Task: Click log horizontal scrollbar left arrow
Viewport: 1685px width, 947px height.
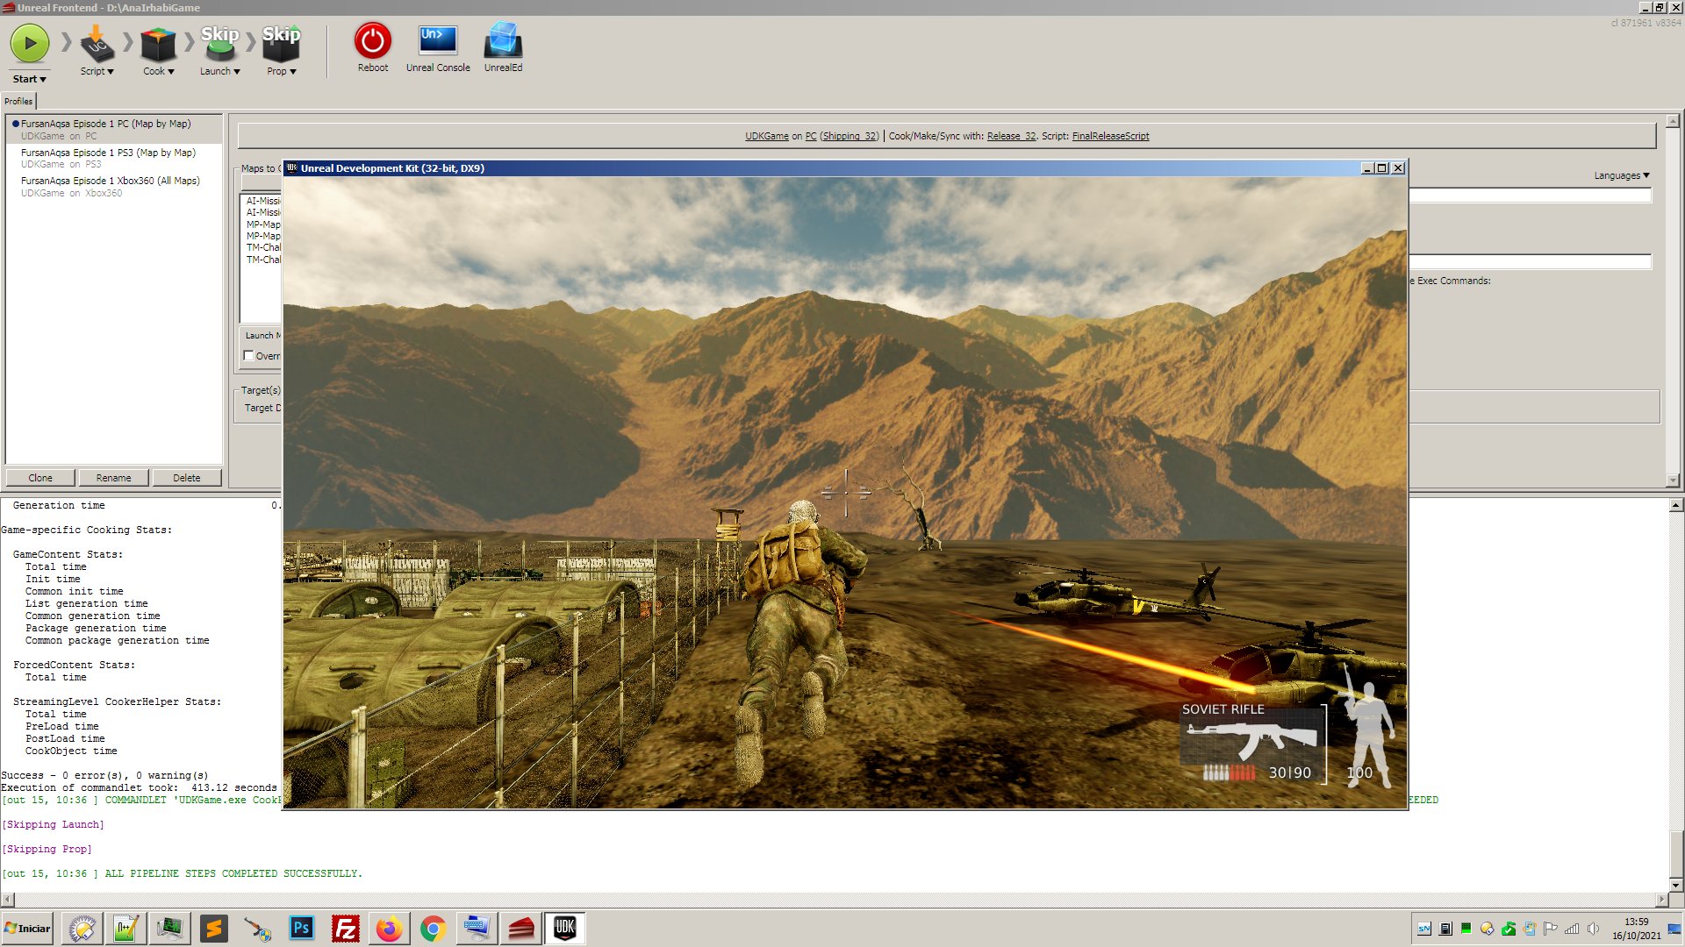Action: tap(8, 900)
